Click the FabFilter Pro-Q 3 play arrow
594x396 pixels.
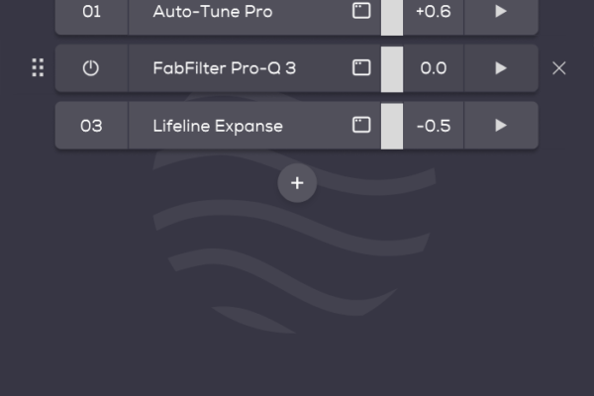pyautogui.click(x=500, y=68)
